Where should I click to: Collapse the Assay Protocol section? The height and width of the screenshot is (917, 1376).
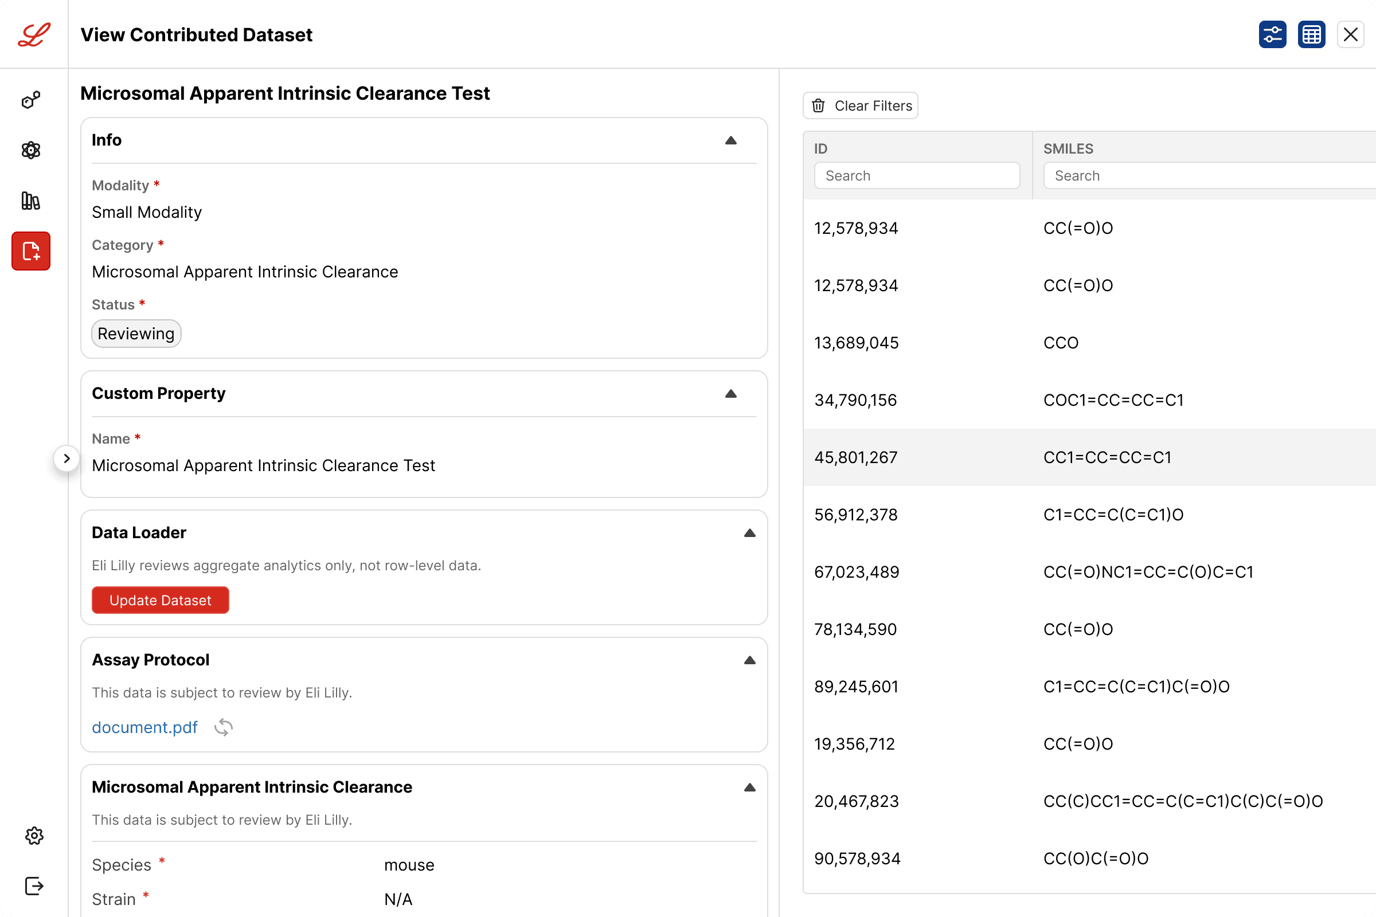(749, 660)
